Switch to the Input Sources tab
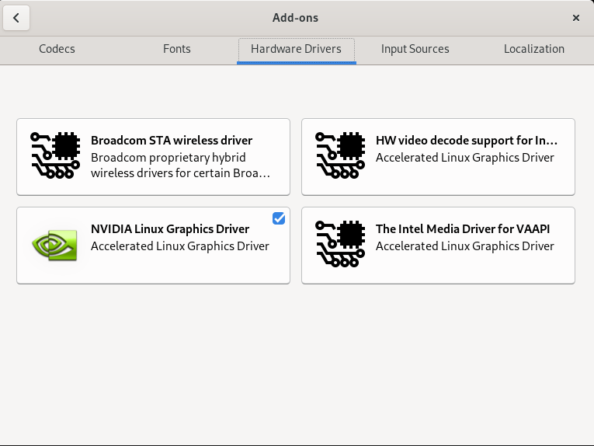Image resolution: width=594 pixels, height=446 pixels. point(415,49)
